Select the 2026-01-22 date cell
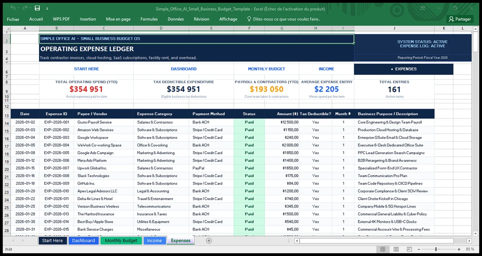482x256 pixels. [x=25, y=199]
